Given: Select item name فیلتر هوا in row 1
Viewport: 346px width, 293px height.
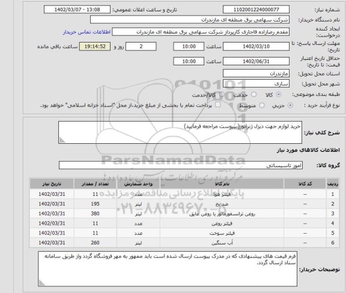Looking at the screenshot, I should coord(222,194).
